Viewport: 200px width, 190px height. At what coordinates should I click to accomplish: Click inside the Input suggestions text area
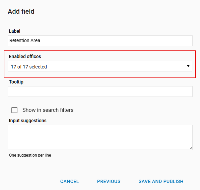coord(100,137)
